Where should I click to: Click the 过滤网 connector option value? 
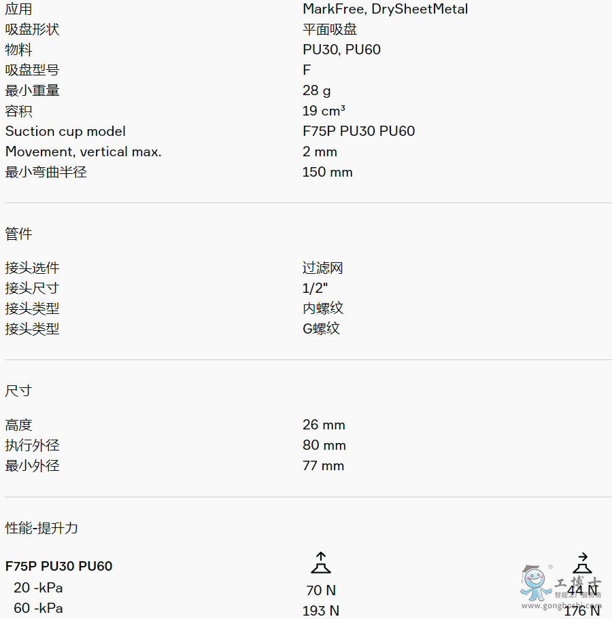323,268
